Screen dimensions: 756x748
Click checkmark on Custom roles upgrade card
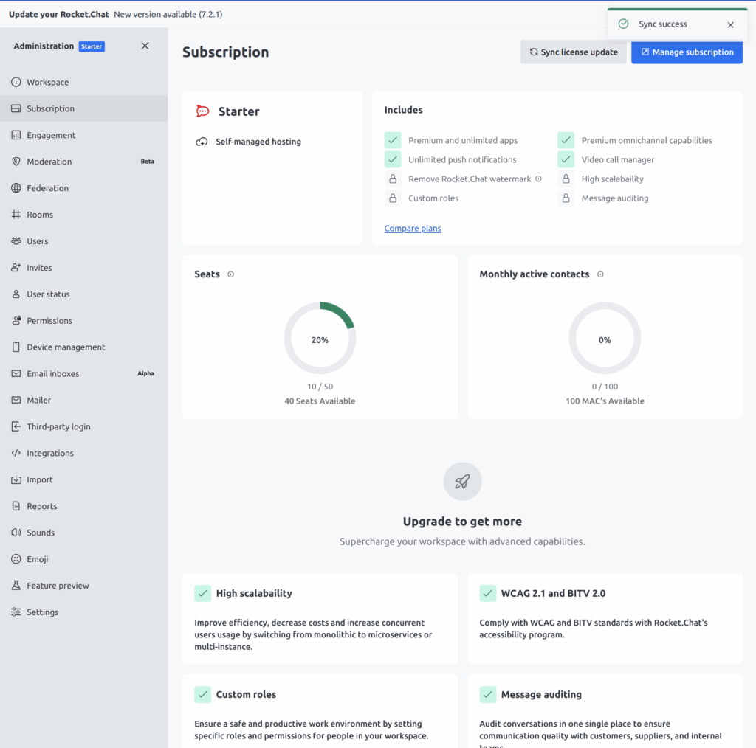click(x=202, y=694)
